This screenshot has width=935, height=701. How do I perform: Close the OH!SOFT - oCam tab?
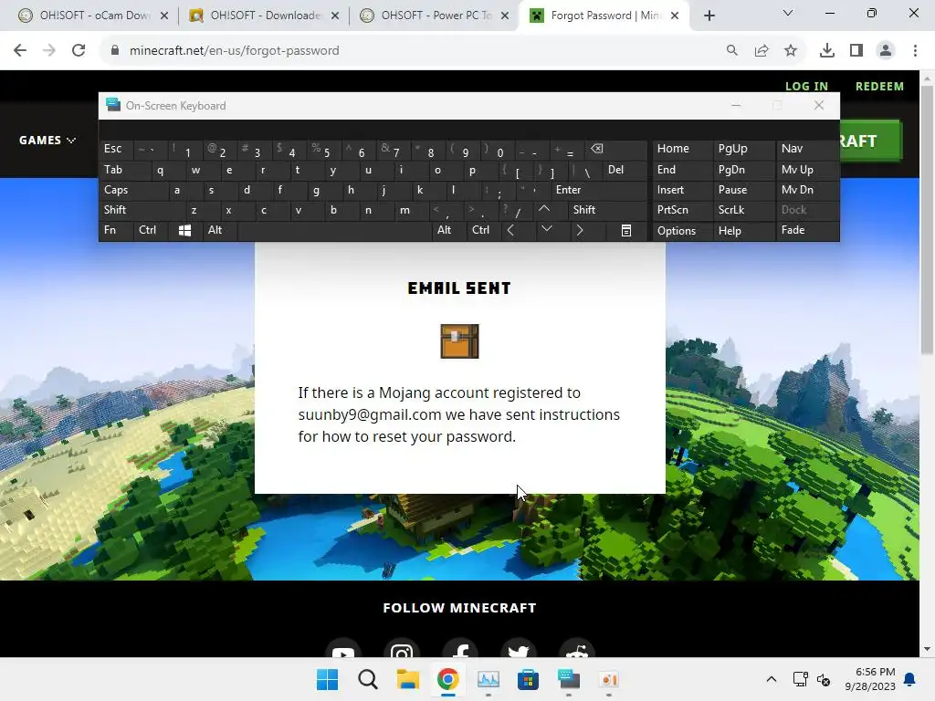(x=164, y=16)
